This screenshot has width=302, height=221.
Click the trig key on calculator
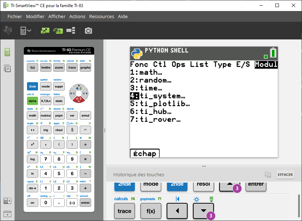click(x=45, y=130)
